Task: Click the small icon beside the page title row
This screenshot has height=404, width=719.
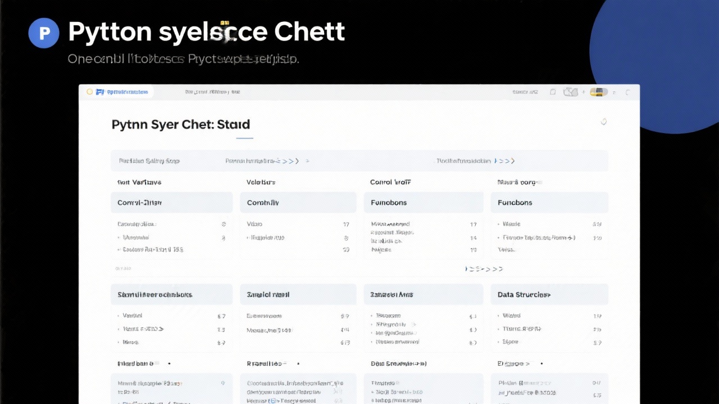Action: 604,121
